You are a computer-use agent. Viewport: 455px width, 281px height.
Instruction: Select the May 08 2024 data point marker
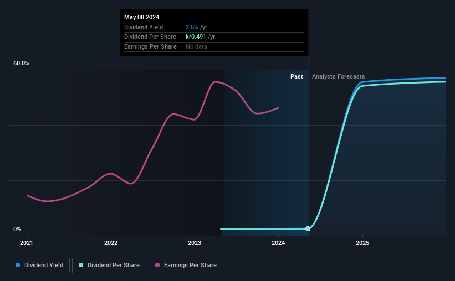308,229
